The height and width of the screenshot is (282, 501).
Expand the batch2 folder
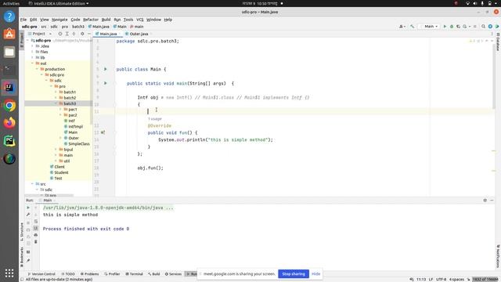tap(56, 98)
